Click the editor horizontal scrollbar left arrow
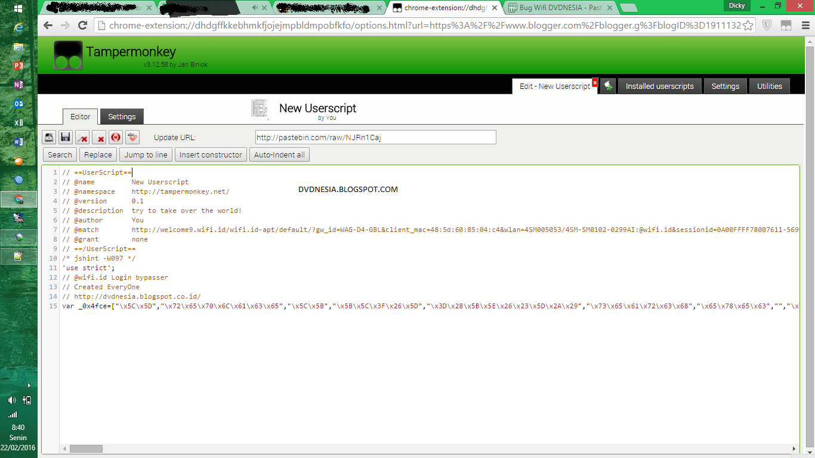 tap(64, 448)
